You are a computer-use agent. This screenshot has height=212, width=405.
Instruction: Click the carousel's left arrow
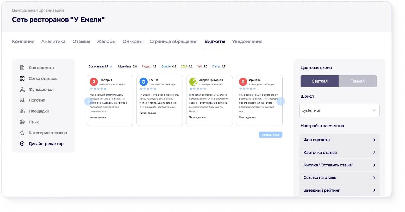(89, 101)
